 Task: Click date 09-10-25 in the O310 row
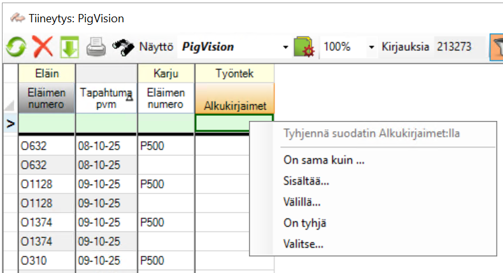click(x=106, y=260)
